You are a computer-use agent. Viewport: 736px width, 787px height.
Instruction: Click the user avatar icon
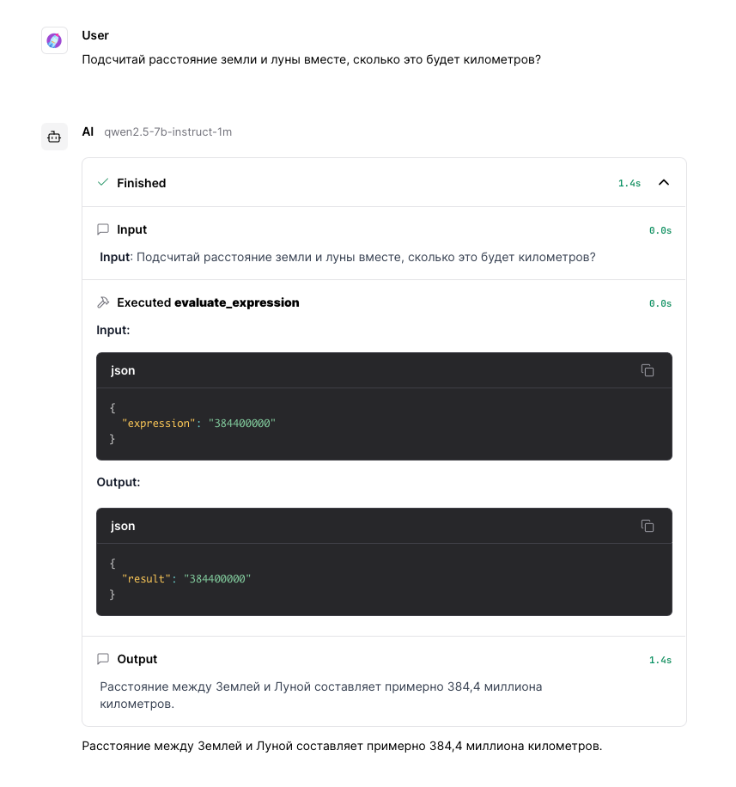pos(54,40)
